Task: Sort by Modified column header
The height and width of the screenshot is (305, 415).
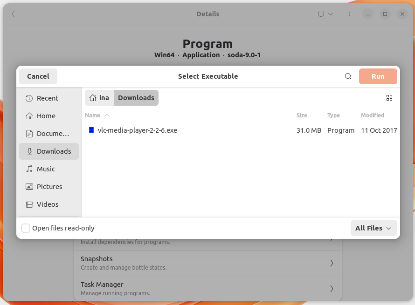Action: coord(373,115)
